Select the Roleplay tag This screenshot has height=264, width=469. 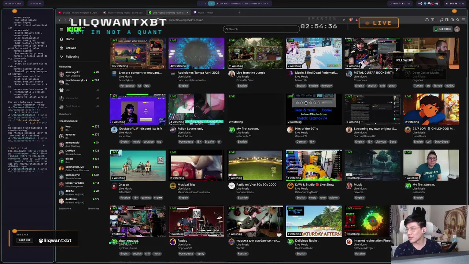click(326, 86)
